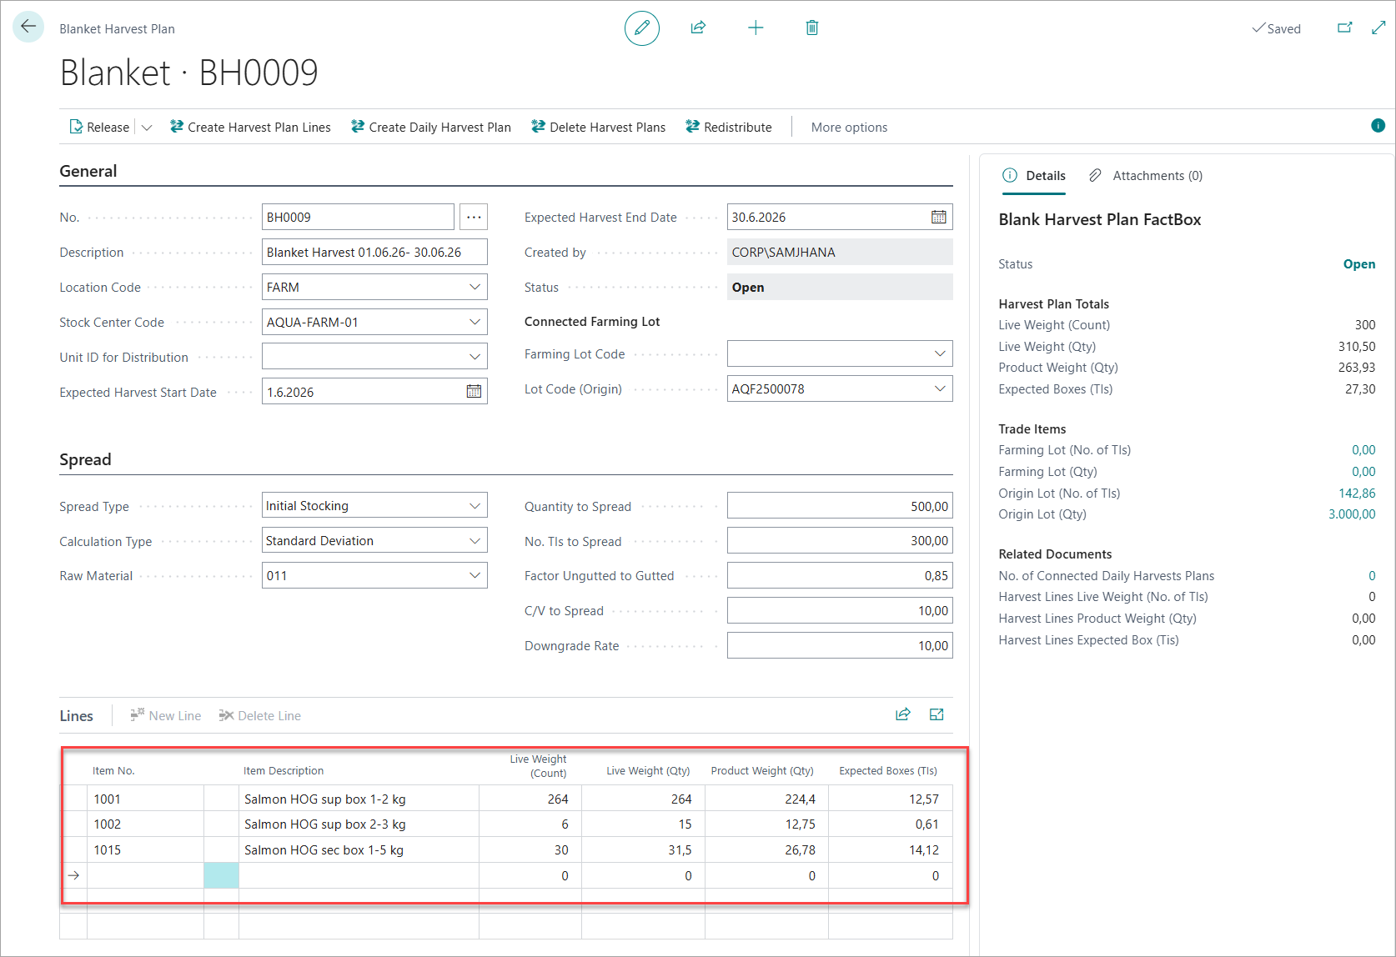Click Create Harvest Plan Lines
The image size is (1396, 957).
click(x=250, y=128)
